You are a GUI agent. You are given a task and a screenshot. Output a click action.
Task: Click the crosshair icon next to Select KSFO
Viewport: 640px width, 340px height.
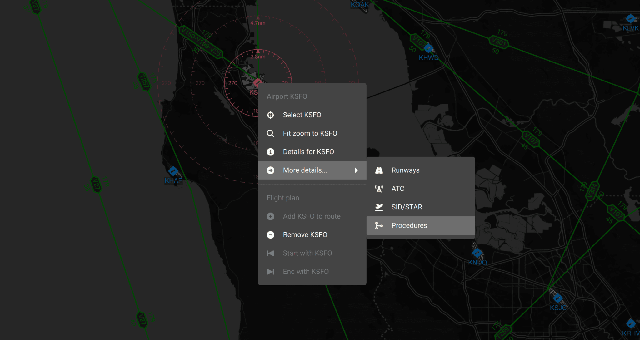pos(271,115)
